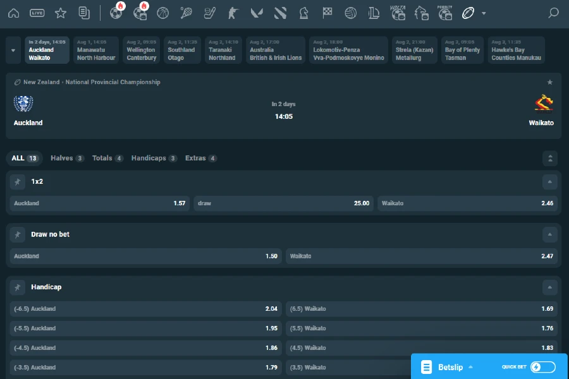Toggle the Quick Bet switch
Screen dimensions: 569x379
(x=542, y=367)
